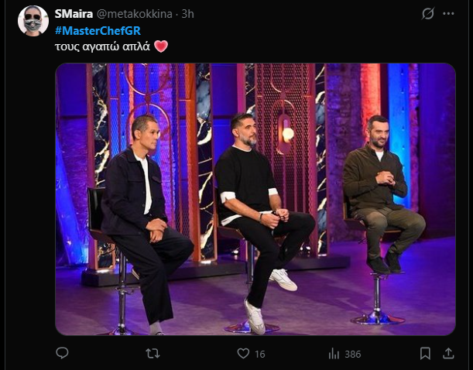Follow the #MasterChefGR hashtag link
473x370 pixels.
coord(98,30)
